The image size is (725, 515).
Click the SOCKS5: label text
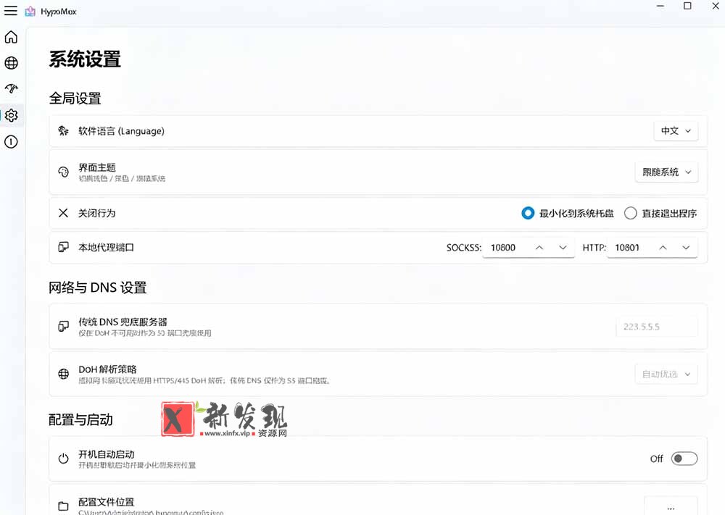click(x=464, y=248)
